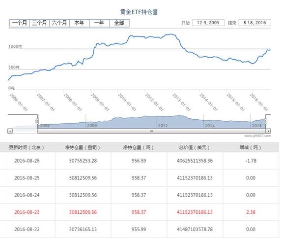Click the 增减（吨）column header

(x=251, y=147)
